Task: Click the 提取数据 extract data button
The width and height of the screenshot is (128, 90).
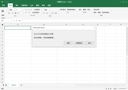Action: pyautogui.click(x=79, y=43)
